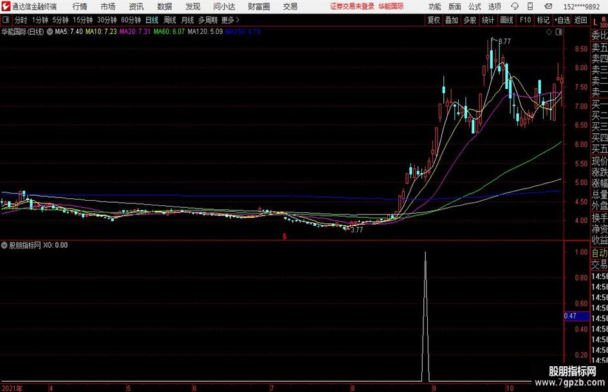Click the 复权 toolbar button

[x=434, y=20]
